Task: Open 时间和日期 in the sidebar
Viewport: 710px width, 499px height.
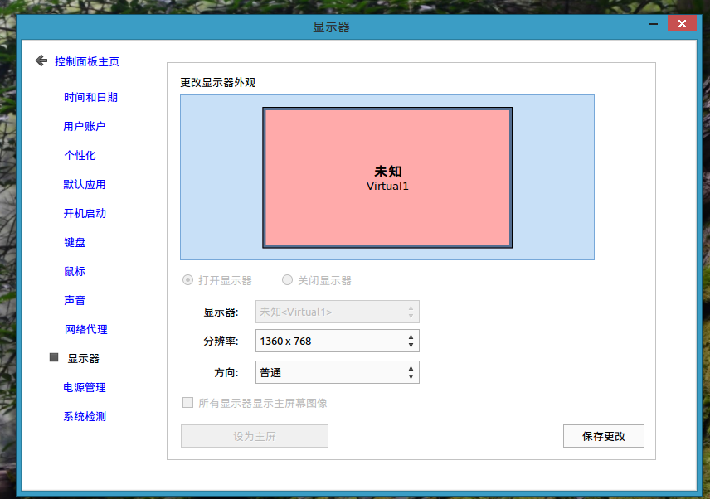Action: coord(90,97)
